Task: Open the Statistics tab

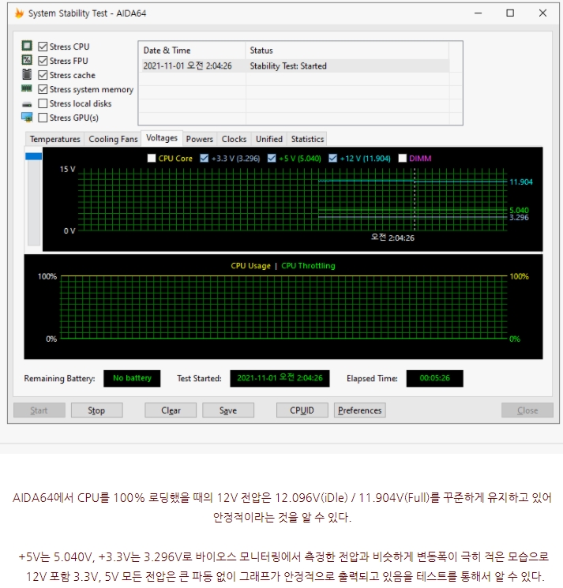Action: 307,139
